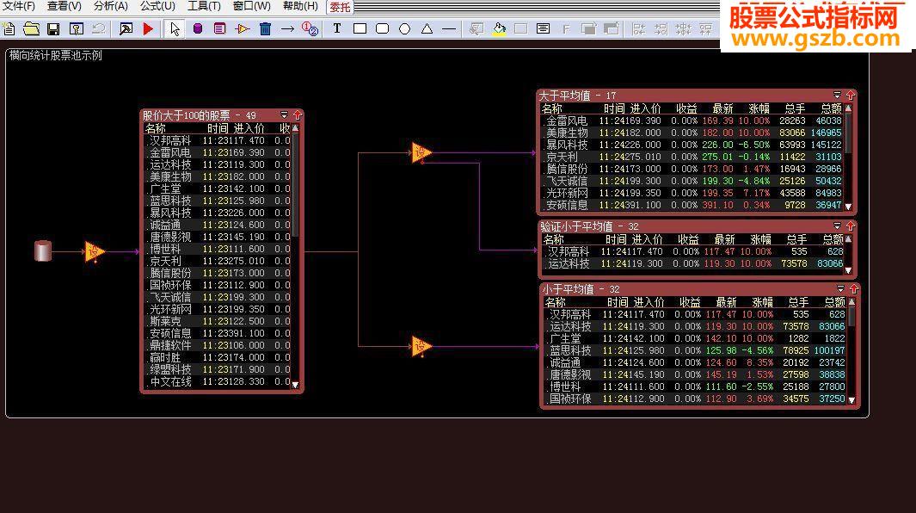Open the 窗口(W) menu
916x513 pixels.
pos(251,6)
